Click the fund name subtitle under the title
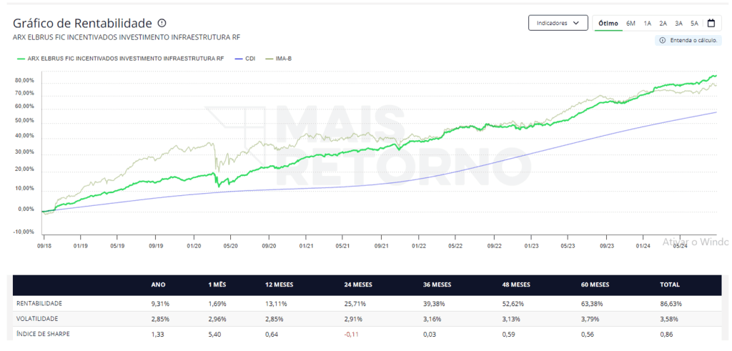The height and width of the screenshot is (351, 732). (x=127, y=37)
